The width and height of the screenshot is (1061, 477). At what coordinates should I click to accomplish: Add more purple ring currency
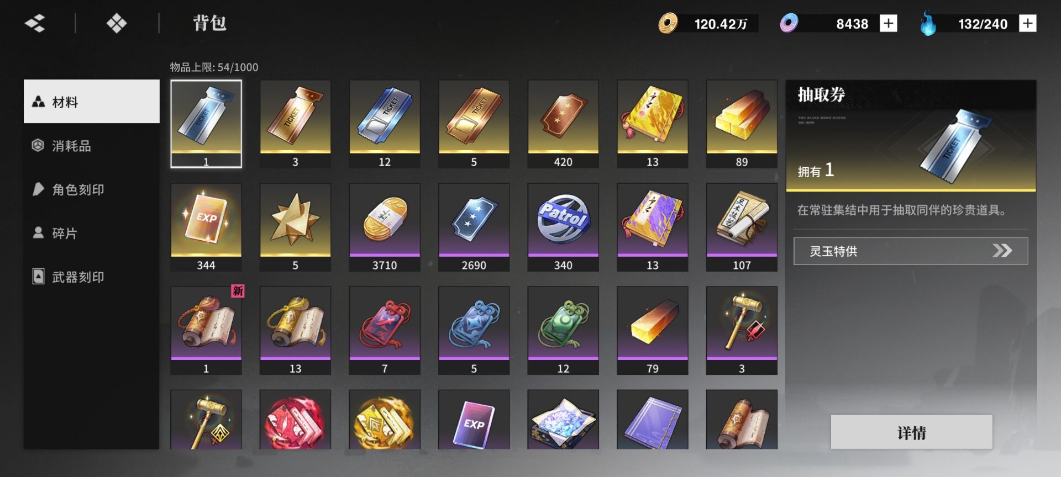click(x=888, y=23)
